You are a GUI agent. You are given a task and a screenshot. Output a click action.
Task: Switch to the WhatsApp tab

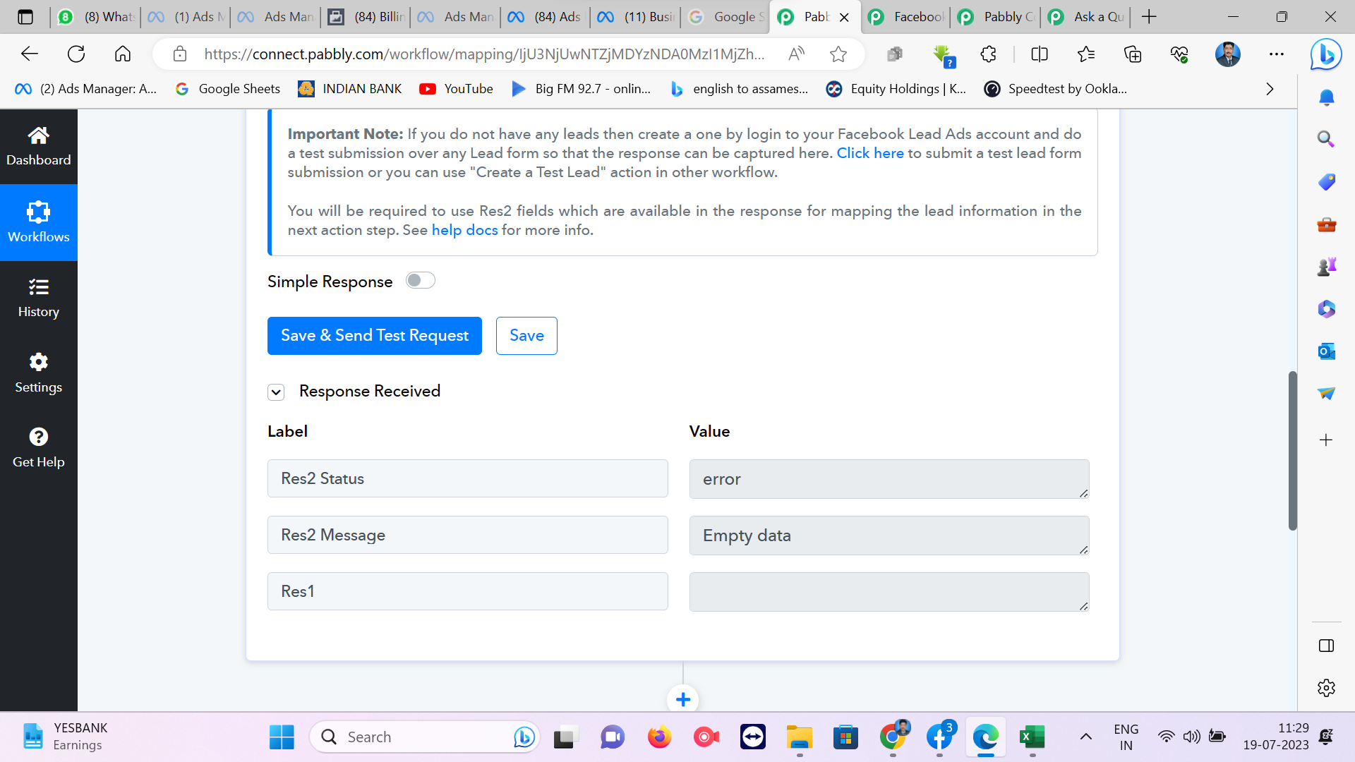96,17
